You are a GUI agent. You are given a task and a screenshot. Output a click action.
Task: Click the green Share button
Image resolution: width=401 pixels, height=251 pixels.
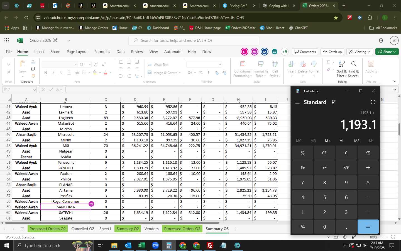pyautogui.click(x=387, y=52)
